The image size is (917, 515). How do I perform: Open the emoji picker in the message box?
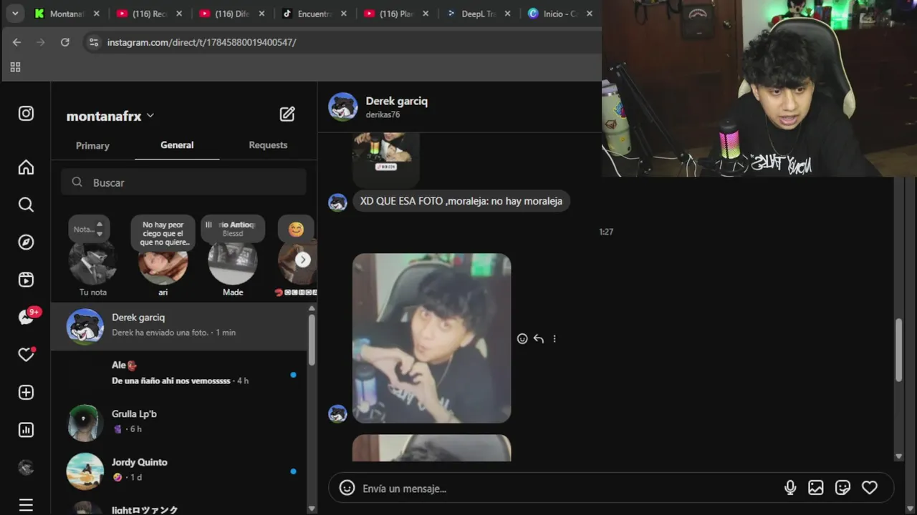coord(347,488)
